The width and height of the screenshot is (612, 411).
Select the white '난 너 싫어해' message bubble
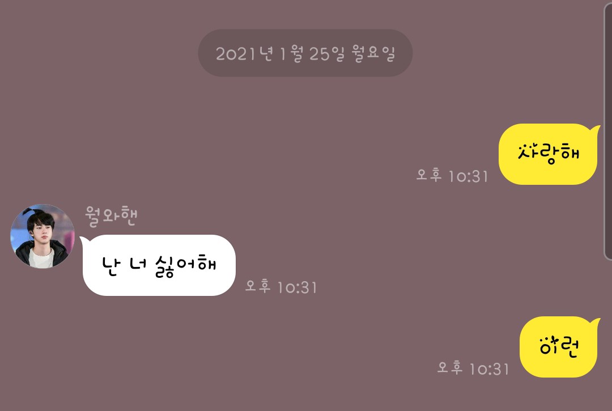159,265
